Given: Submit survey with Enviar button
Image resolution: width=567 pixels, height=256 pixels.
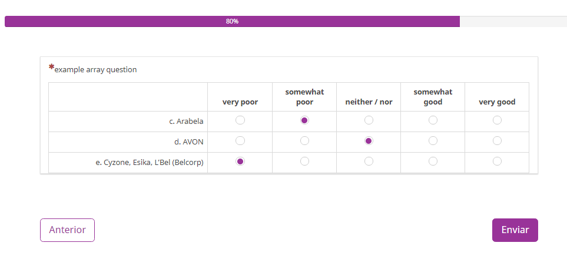Looking at the screenshot, I should (515, 230).
